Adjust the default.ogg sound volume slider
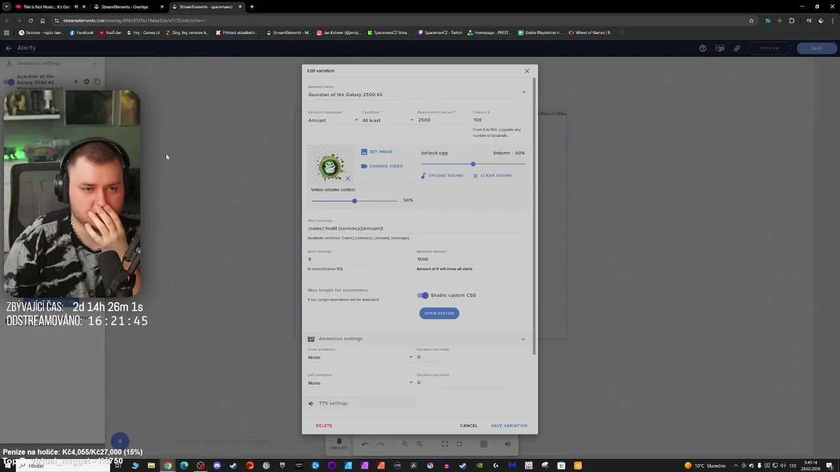The image size is (840, 472). [x=472, y=164]
